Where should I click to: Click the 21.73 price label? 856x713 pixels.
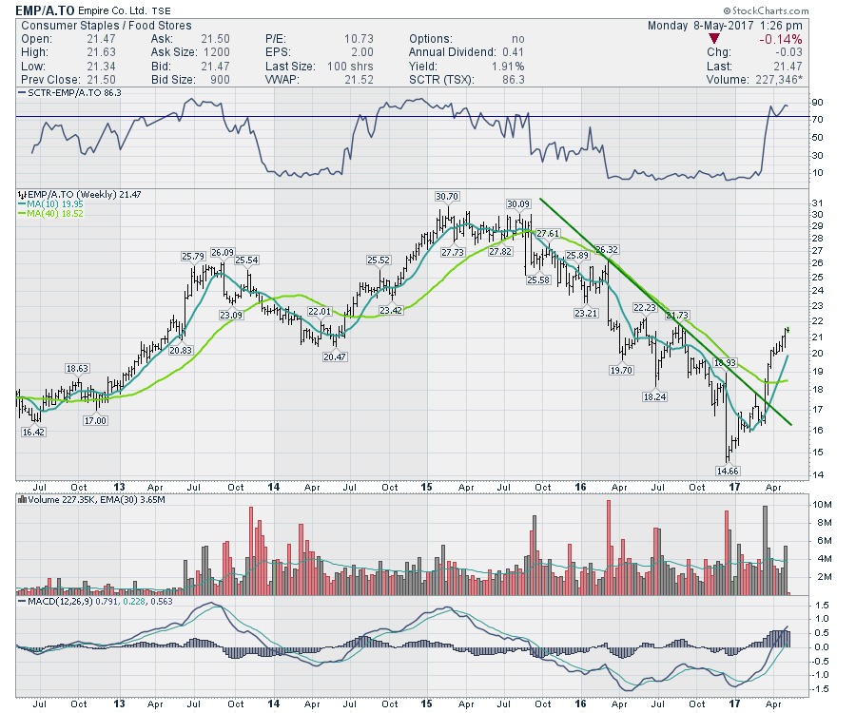(x=677, y=316)
